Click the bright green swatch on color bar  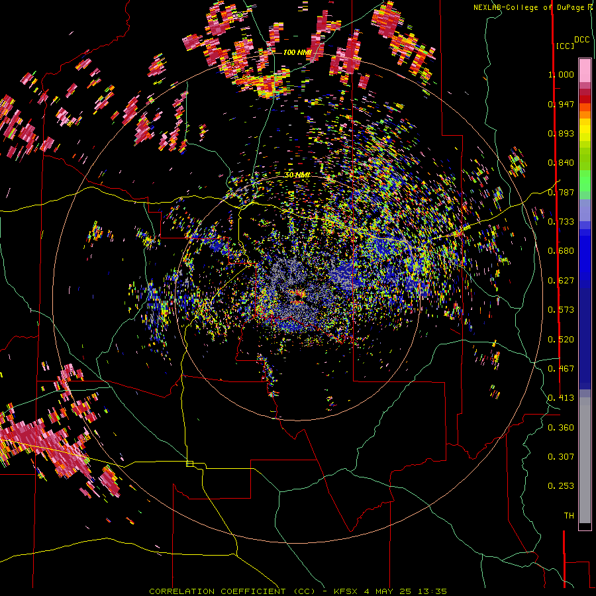tap(585, 180)
